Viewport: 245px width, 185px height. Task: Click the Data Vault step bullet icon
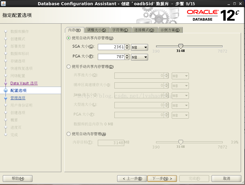(6, 83)
